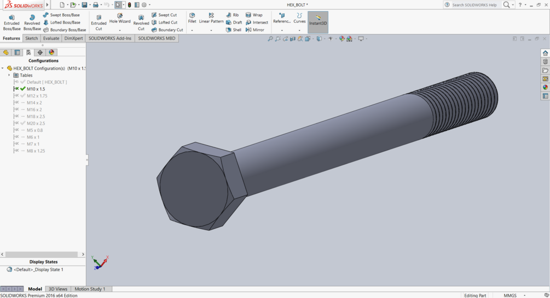Open the Hole Wizard

120,19
